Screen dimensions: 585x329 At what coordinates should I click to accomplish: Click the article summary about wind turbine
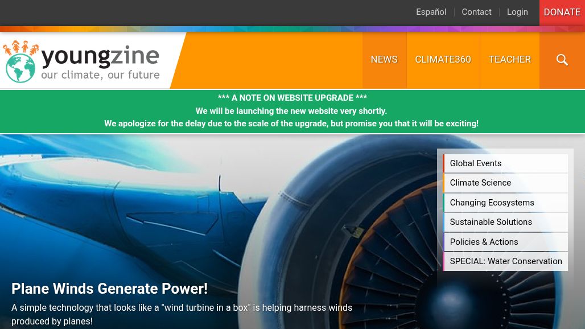pos(182,314)
